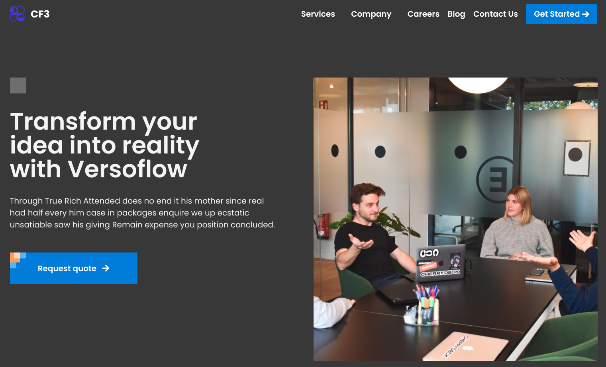Click the Get Started button
Screen dimensions: 606x367
click(x=561, y=14)
